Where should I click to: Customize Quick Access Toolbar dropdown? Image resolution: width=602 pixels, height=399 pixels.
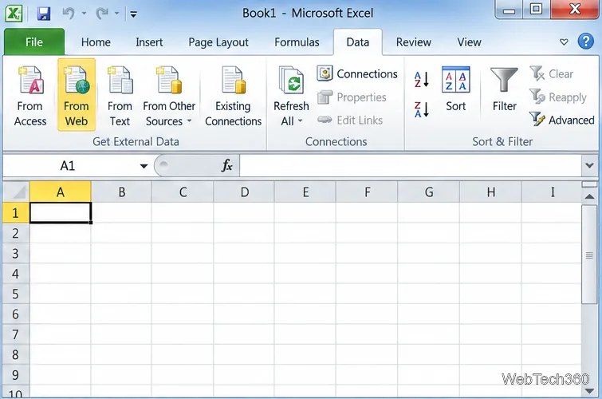134,14
